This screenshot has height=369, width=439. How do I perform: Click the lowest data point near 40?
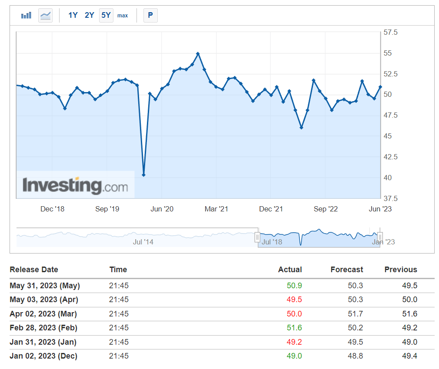(143, 175)
